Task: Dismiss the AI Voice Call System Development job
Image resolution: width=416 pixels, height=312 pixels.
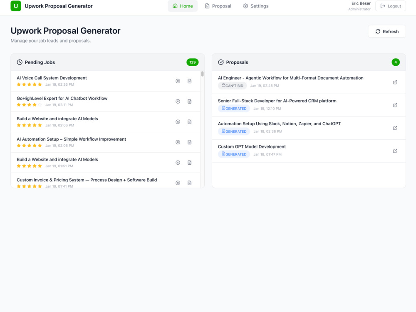Action: click(x=178, y=81)
